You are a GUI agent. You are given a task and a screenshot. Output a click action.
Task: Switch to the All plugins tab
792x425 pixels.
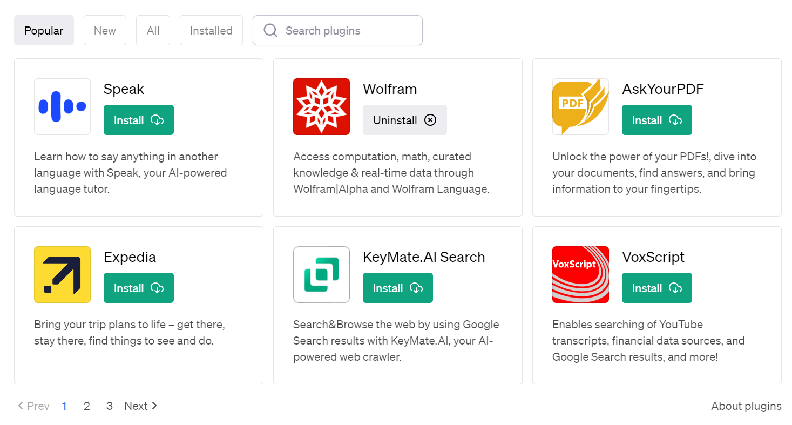[153, 30]
